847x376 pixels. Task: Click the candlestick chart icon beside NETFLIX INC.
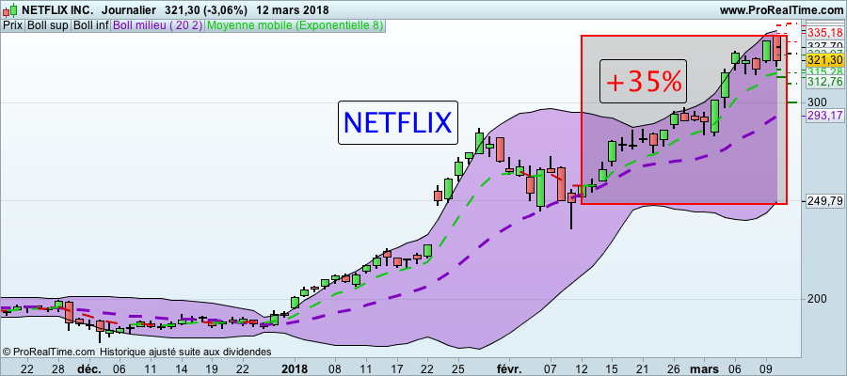click(9, 9)
